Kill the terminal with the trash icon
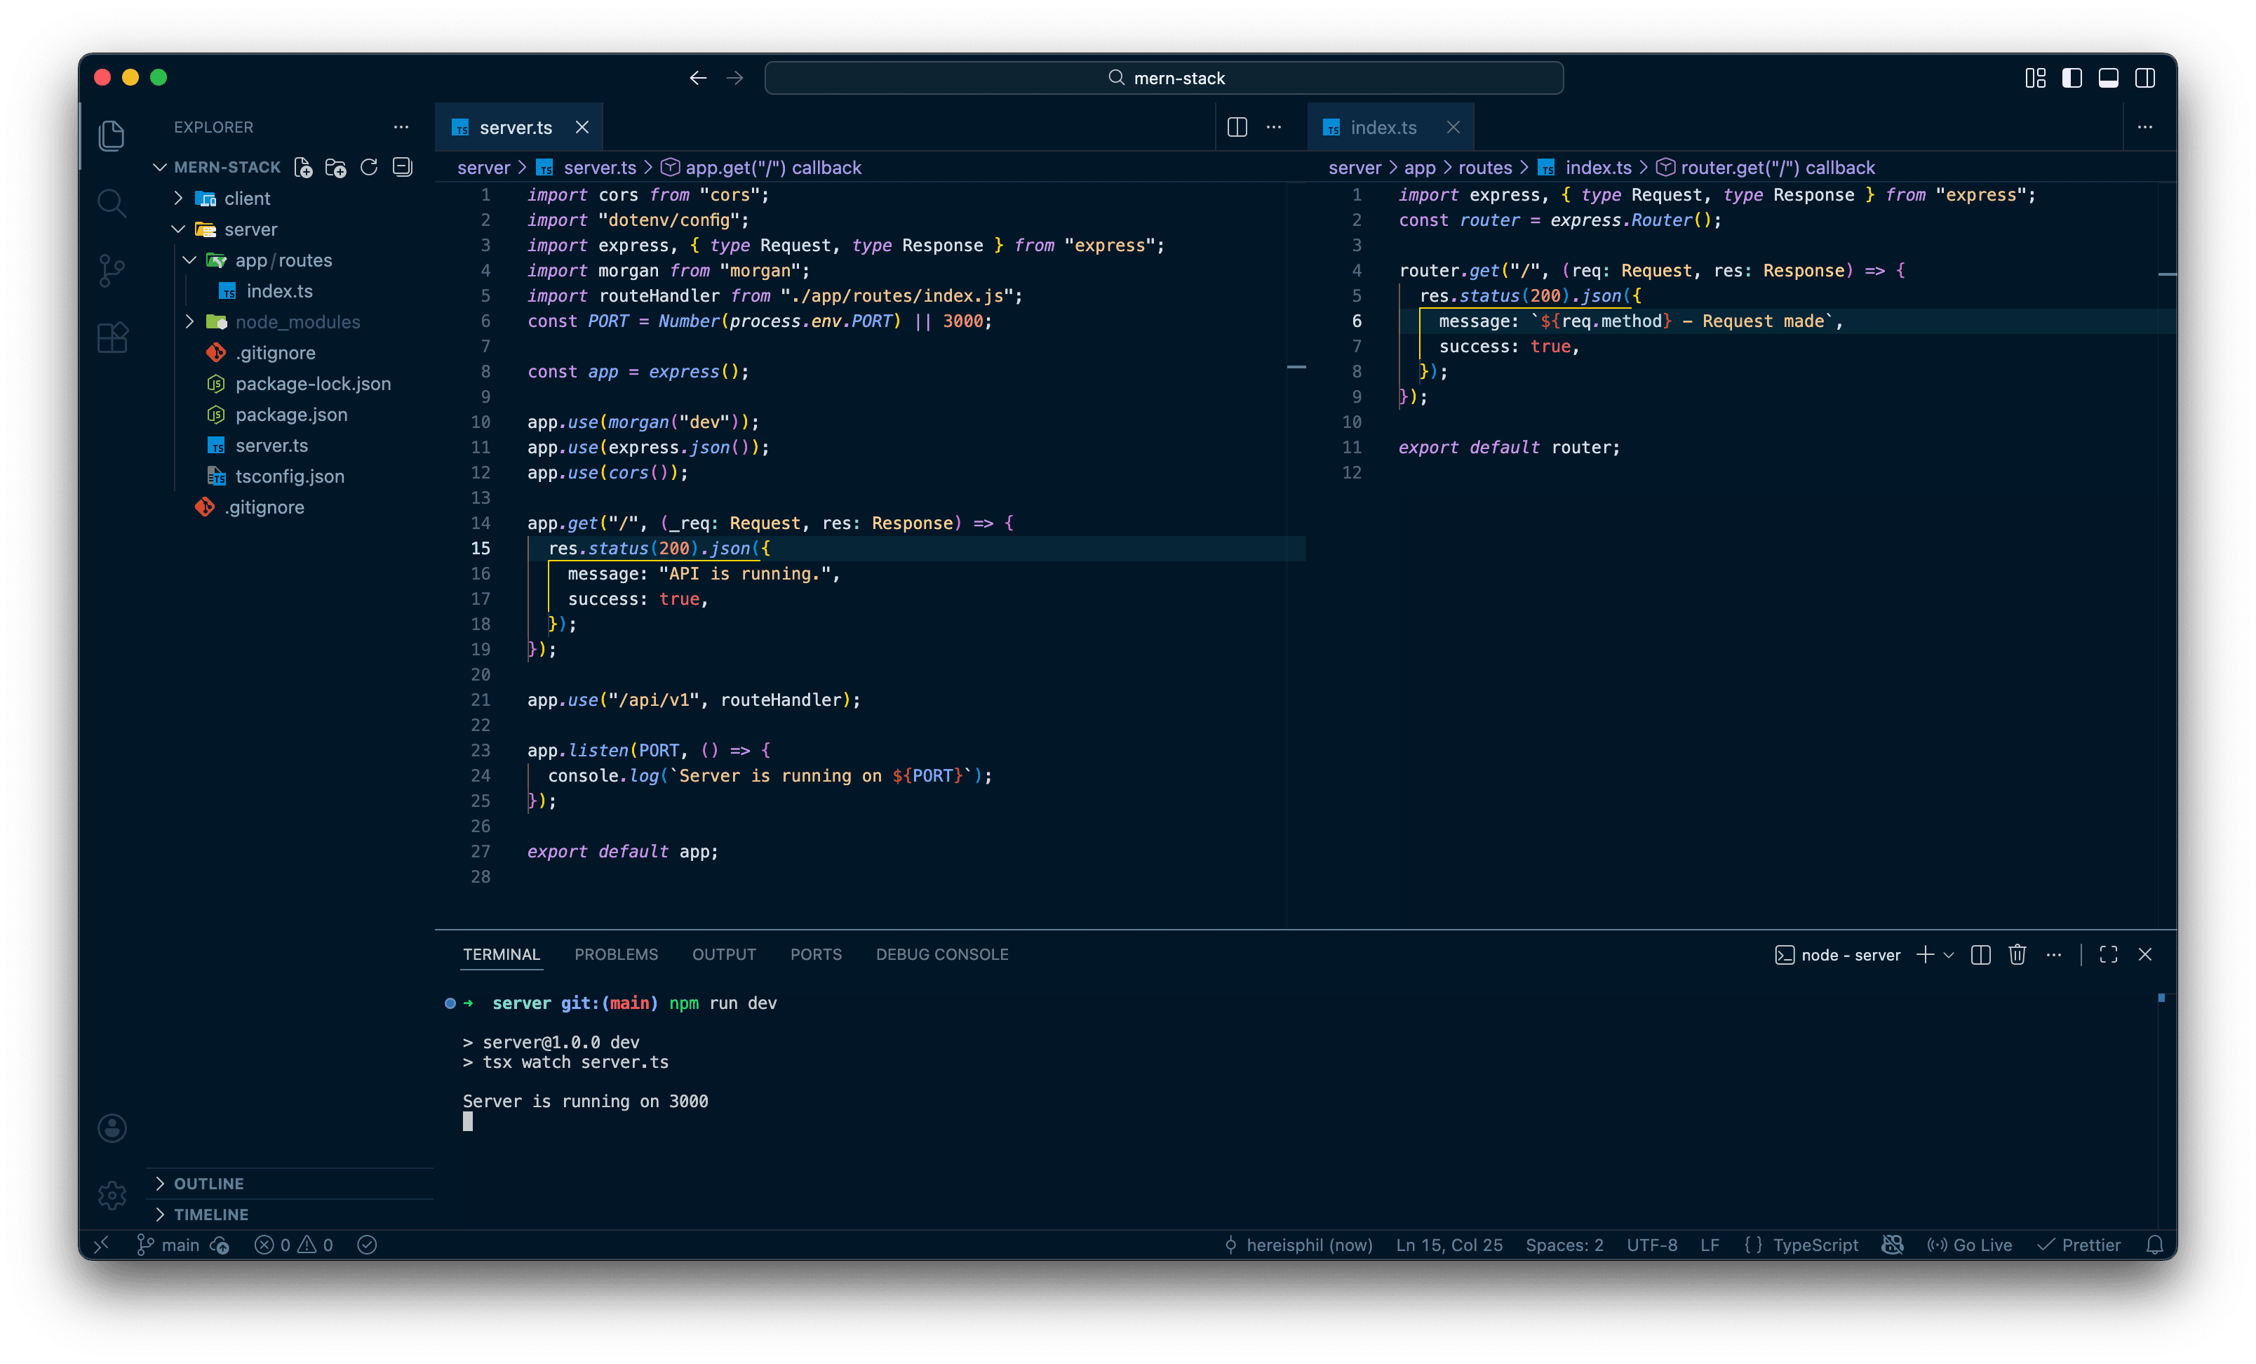 (x=2017, y=954)
